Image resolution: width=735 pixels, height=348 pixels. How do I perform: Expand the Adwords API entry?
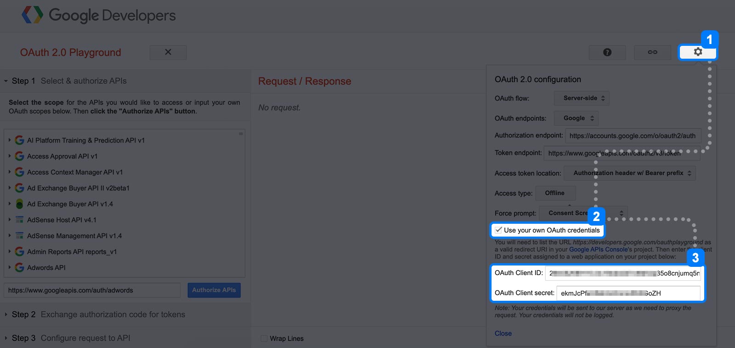9,268
